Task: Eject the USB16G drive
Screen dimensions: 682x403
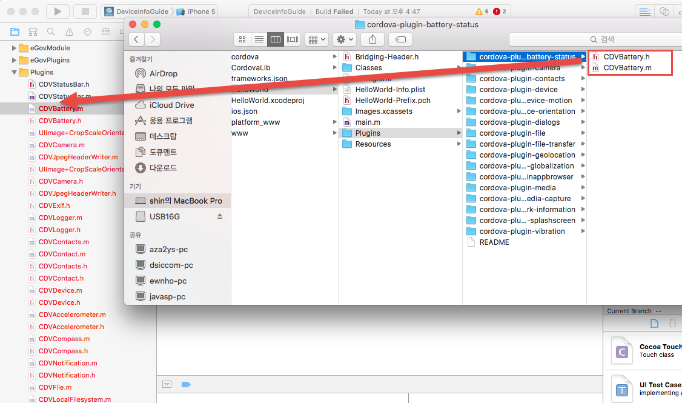Action: (x=220, y=216)
